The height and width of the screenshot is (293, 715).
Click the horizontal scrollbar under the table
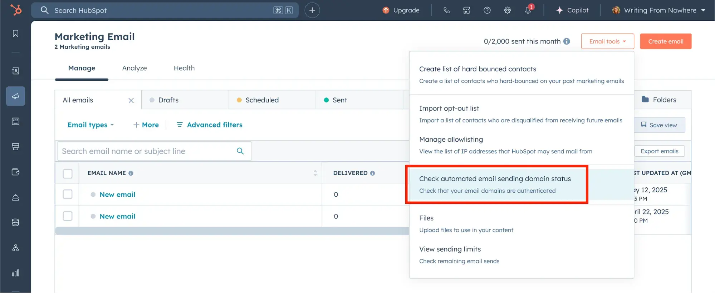click(232, 231)
